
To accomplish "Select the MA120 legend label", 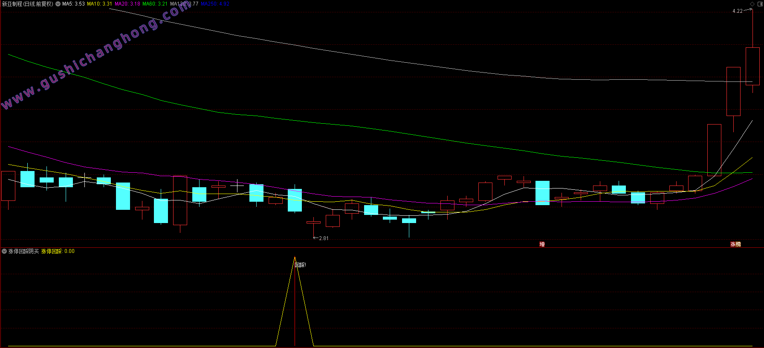I will click(x=184, y=4).
